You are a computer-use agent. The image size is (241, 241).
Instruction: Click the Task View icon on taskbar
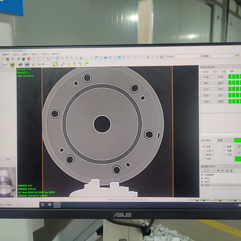(49, 205)
